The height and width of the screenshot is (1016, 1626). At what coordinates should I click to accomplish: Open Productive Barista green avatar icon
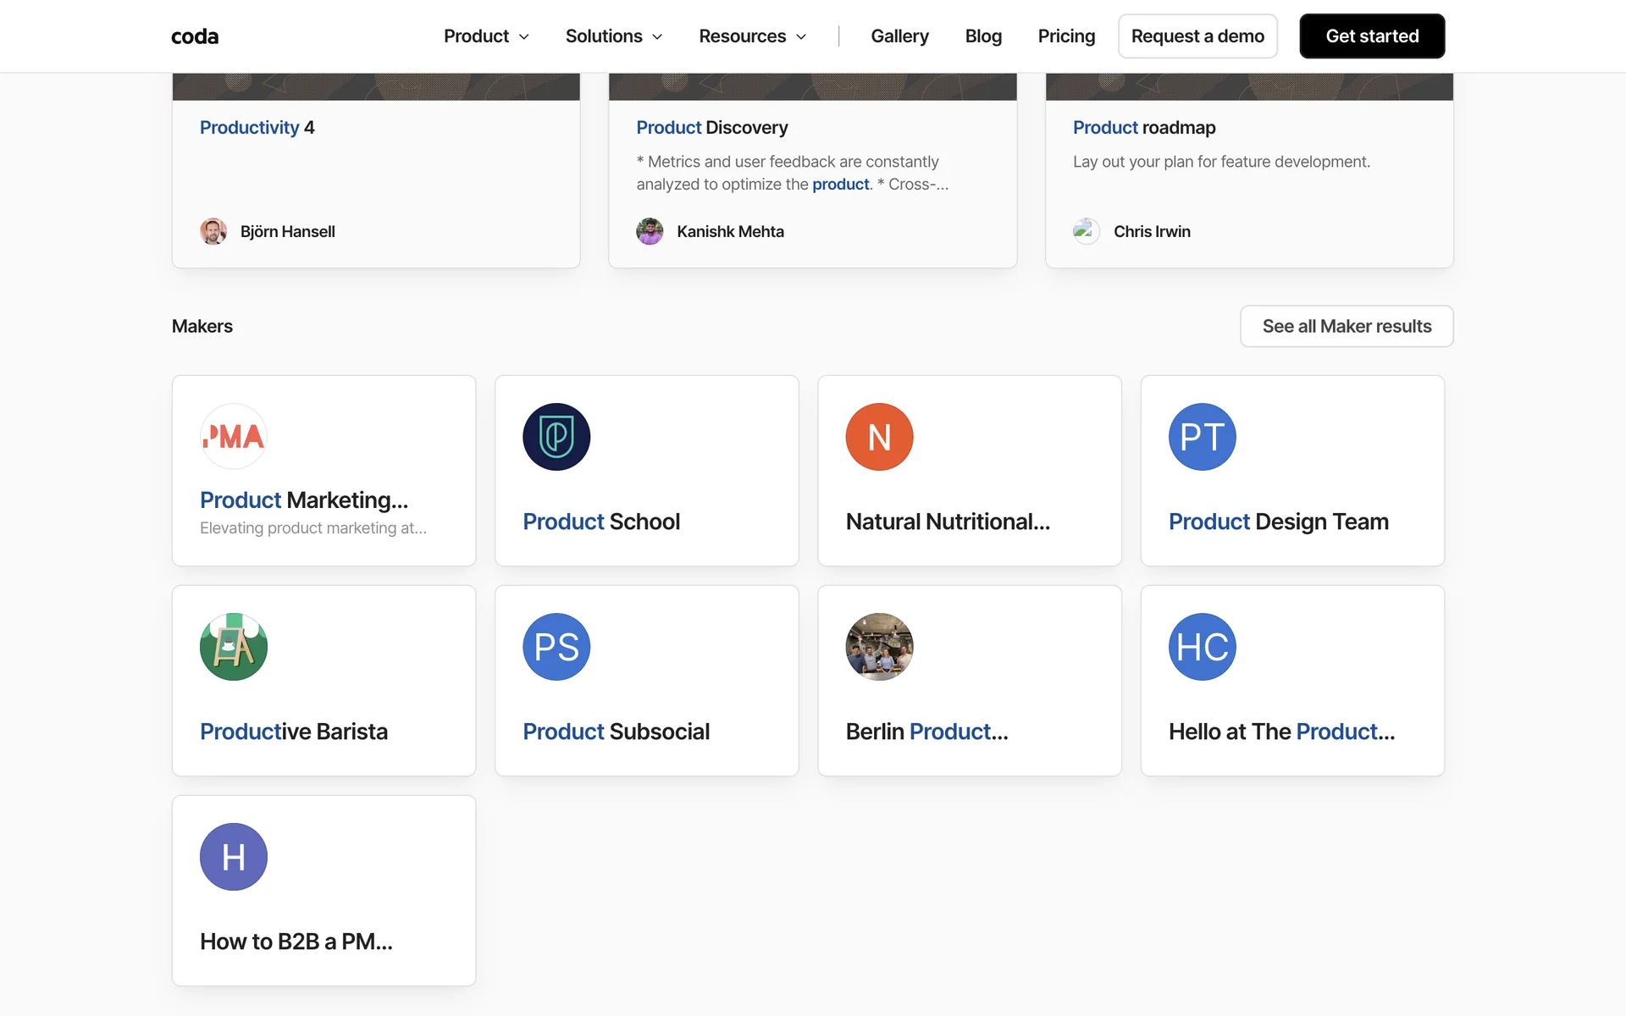(x=234, y=647)
